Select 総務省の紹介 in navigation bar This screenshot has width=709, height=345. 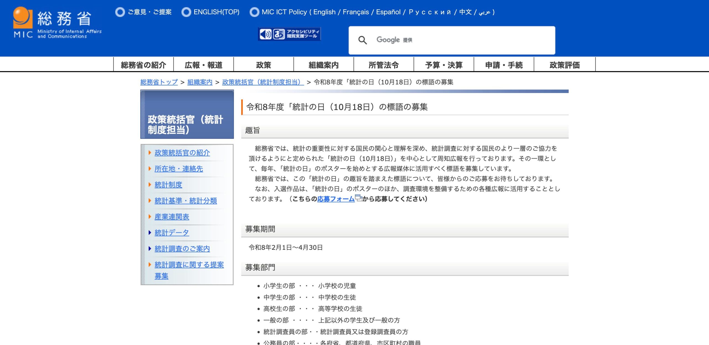pyautogui.click(x=143, y=65)
